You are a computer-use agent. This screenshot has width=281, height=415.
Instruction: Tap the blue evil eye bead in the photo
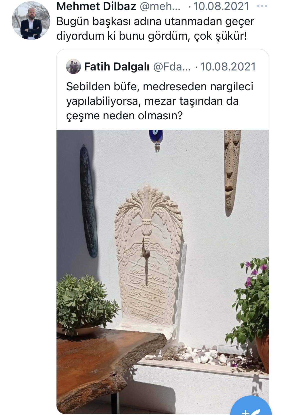[x=156, y=140]
